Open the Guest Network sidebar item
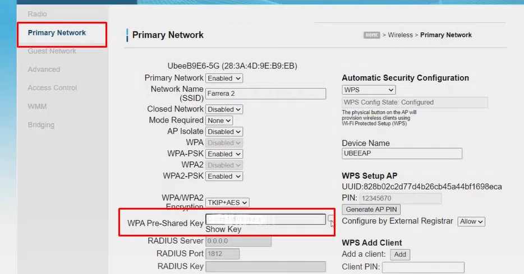The height and width of the screenshot is (274, 524). pos(52,51)
